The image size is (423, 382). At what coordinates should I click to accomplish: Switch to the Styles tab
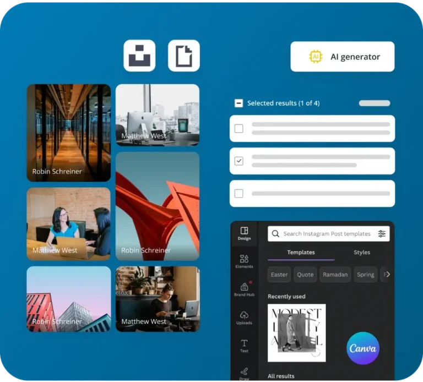pyautogui.click(x=362, y=252)
